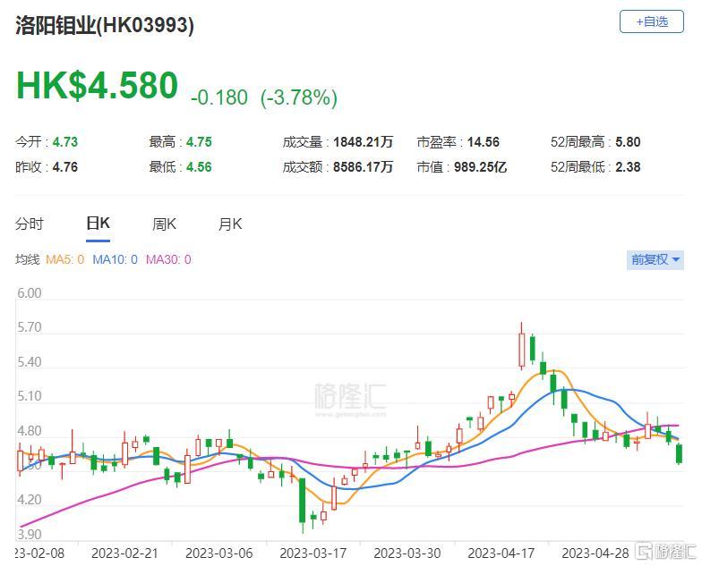Open the 月K monthly chart tab

point(229,224)
